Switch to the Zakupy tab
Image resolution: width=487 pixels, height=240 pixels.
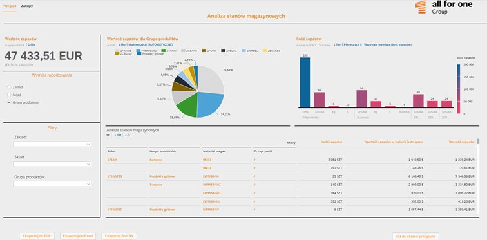click(x=27, y=6)
